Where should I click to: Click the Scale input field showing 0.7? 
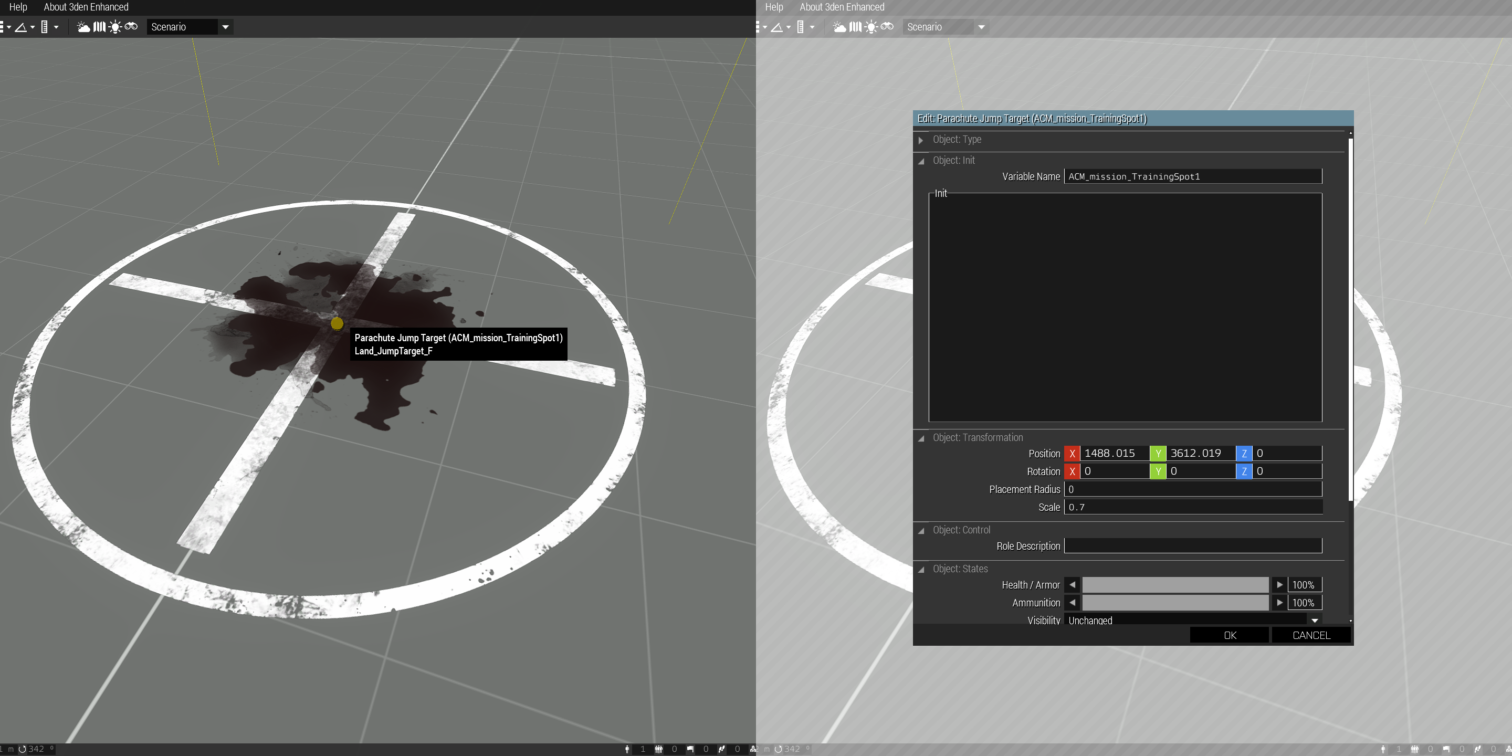[x=1193, y=507]
